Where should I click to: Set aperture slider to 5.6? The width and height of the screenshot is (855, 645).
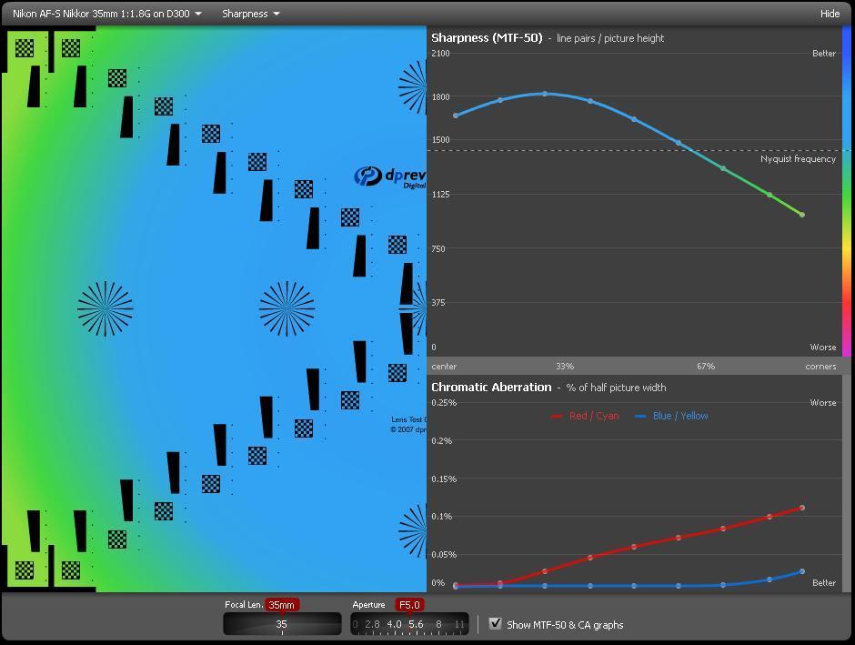(416, 624)
